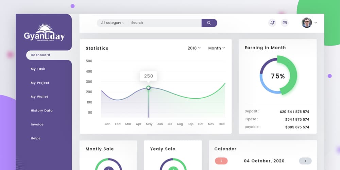Go to next calendar date arrow
Screen dimensions: 340x170
(305, 161)
